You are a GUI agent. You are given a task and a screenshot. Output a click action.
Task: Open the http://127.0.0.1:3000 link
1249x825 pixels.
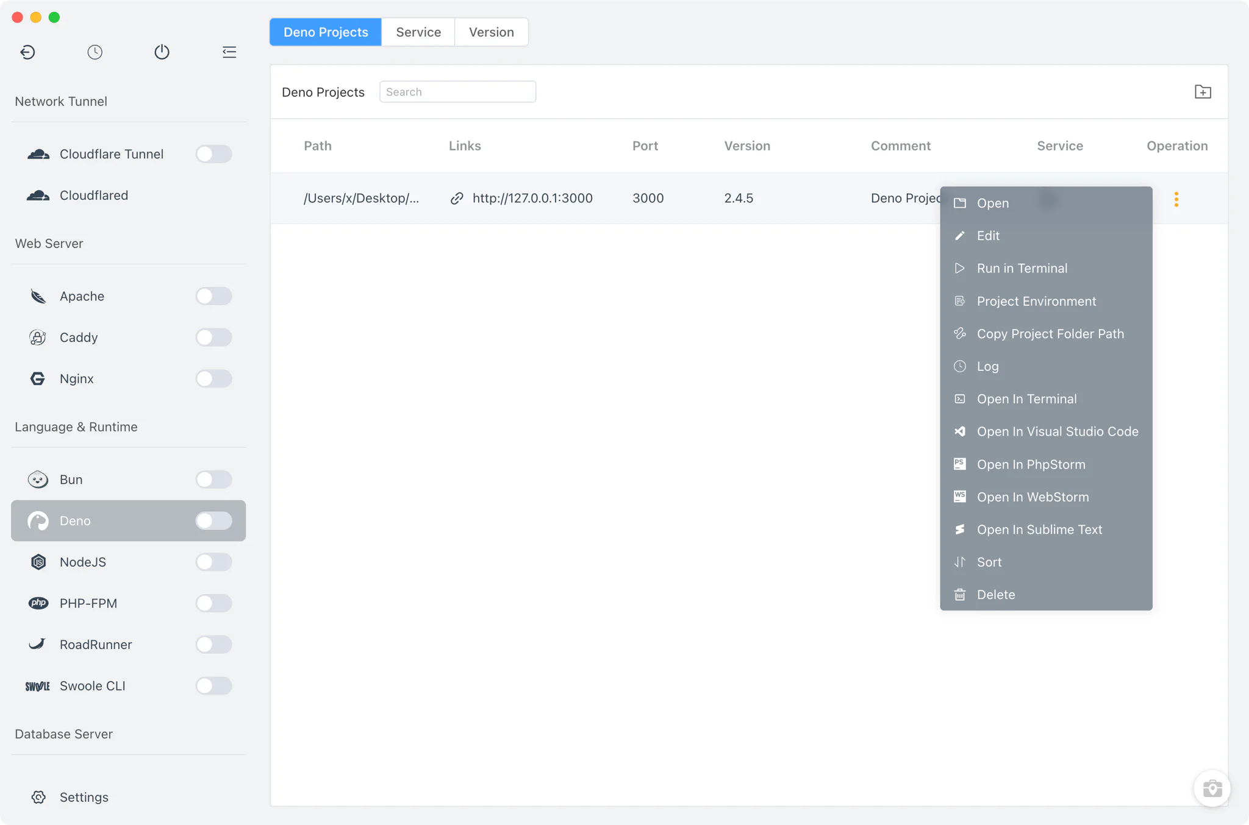[532, 199]
